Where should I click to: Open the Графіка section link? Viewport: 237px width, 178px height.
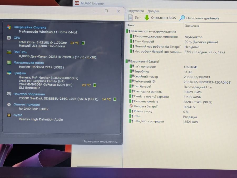[x=20, y=73]
